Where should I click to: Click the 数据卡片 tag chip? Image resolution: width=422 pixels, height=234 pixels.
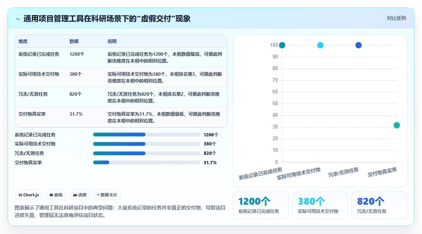[x=107, y=195]
